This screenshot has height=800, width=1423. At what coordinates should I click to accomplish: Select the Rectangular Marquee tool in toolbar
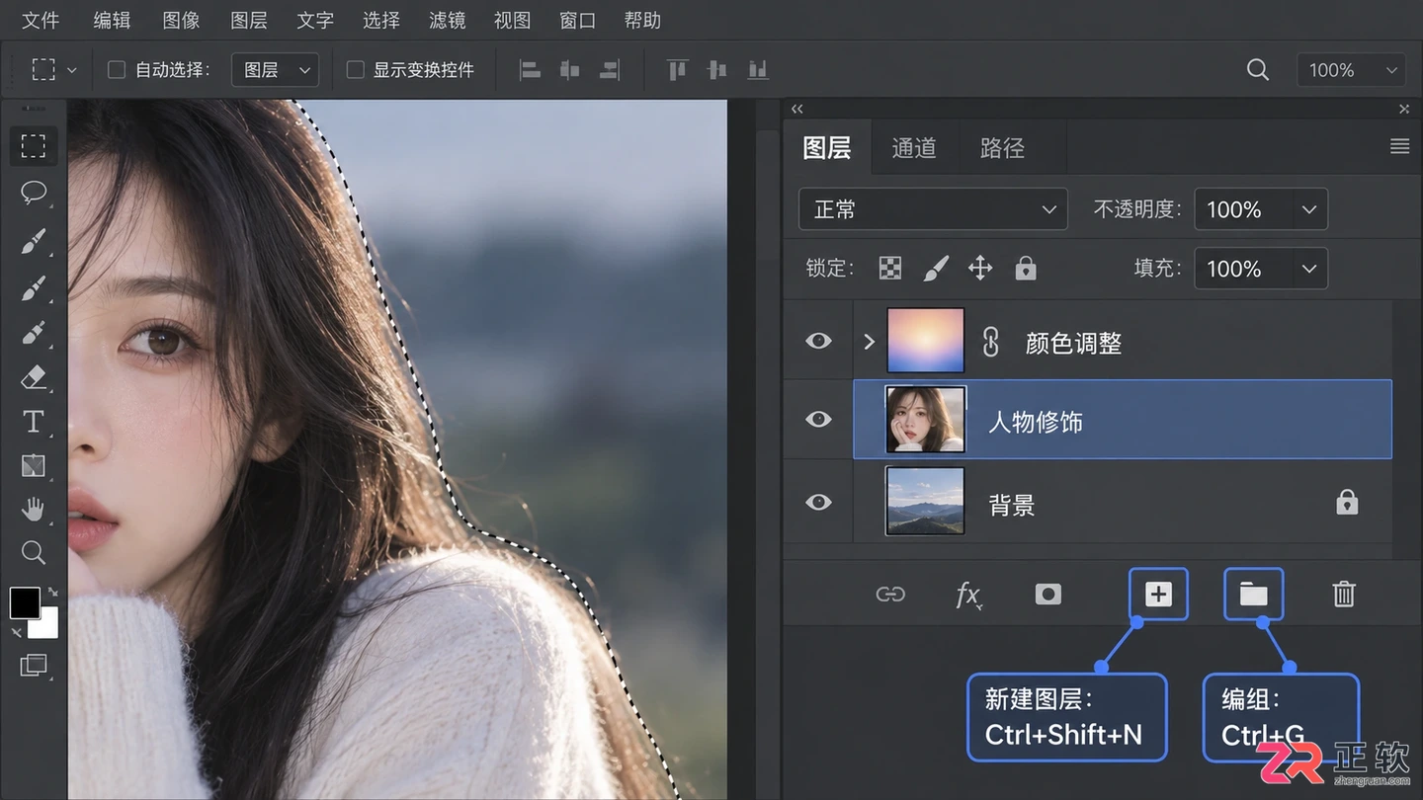coord(34,146)
